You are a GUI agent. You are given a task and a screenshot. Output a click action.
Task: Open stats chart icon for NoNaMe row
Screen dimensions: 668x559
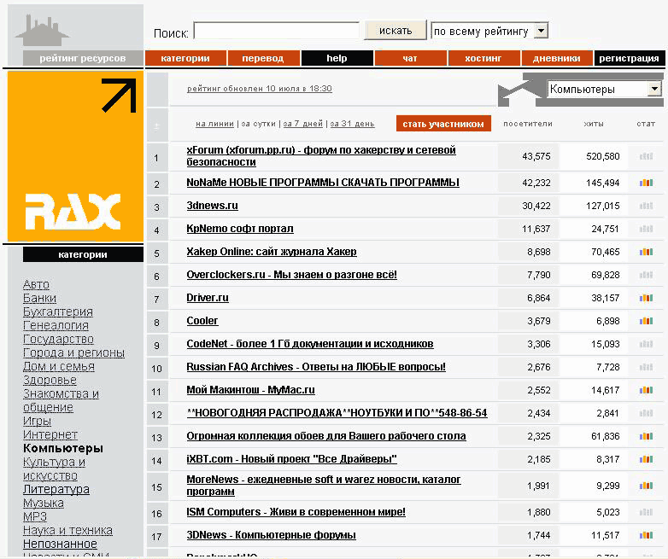tap(645, 183)
